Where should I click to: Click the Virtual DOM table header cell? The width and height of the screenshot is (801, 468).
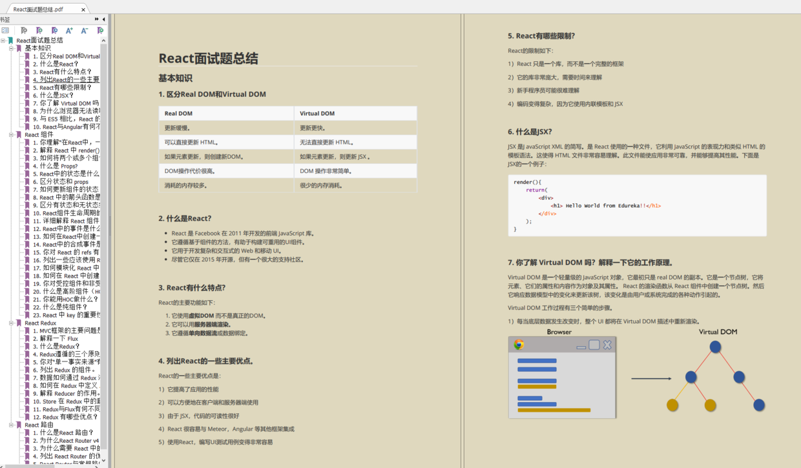pyautogui.click(x=355, y=113)
